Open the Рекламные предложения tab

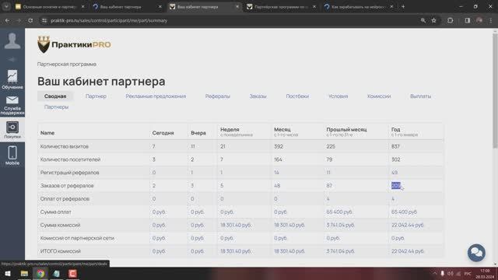[x=156, y=96]
